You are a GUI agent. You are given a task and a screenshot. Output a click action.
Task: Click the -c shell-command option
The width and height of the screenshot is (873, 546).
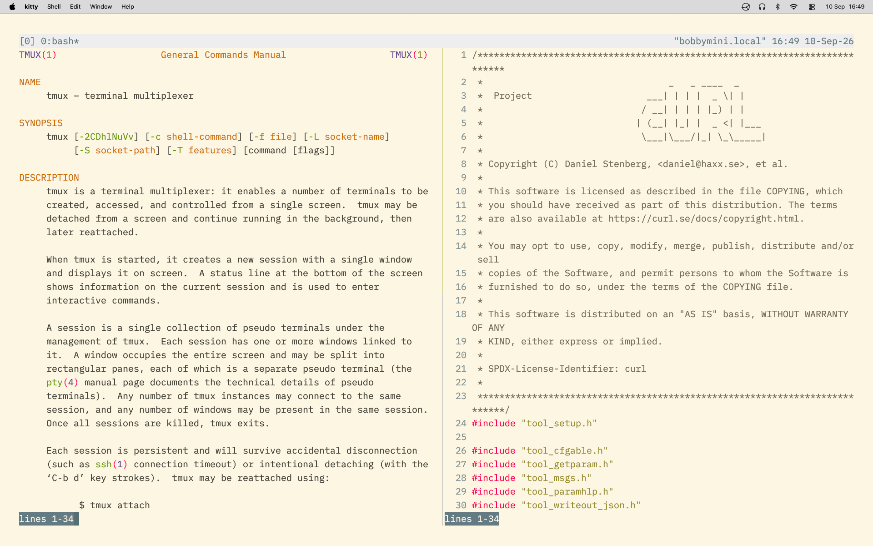pos(194,137)
